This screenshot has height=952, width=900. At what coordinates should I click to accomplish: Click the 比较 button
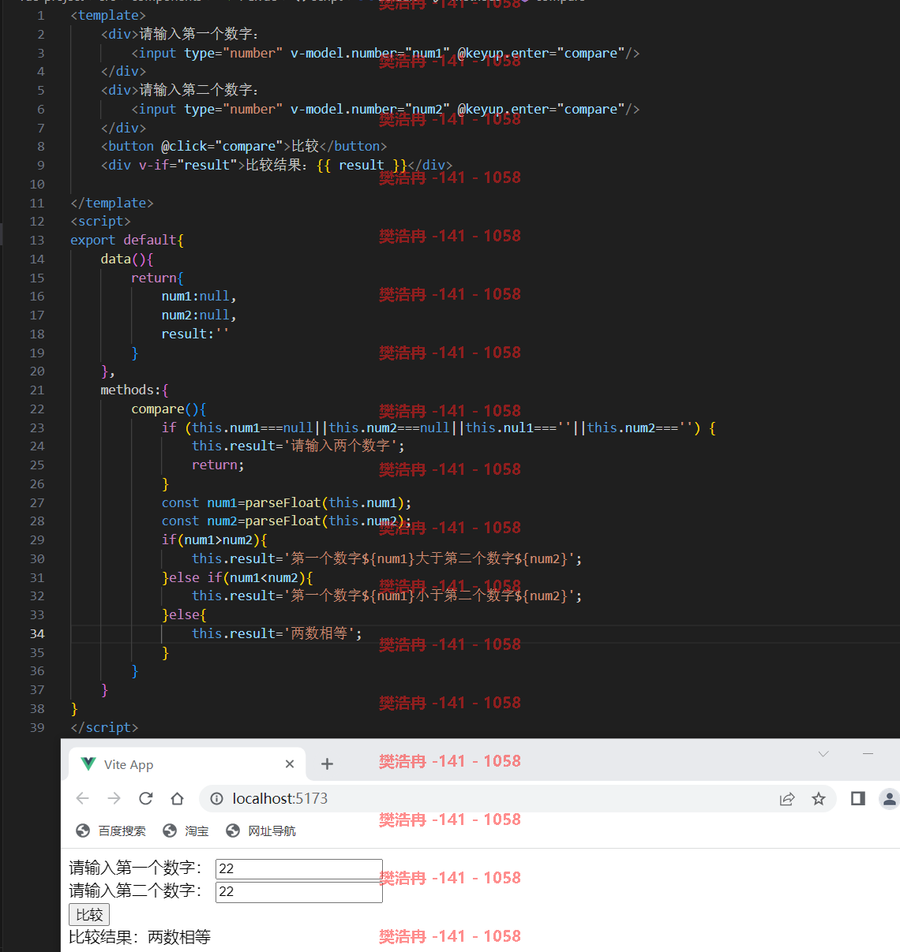pos(89,915)
